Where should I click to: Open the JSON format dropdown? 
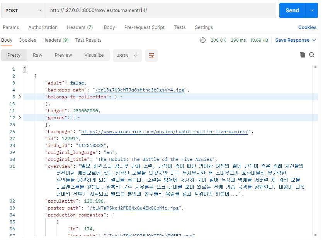coord(127,56)
